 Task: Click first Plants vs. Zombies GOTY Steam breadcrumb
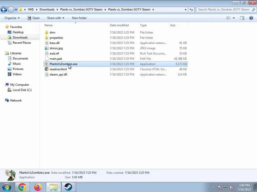coord(81,9)
